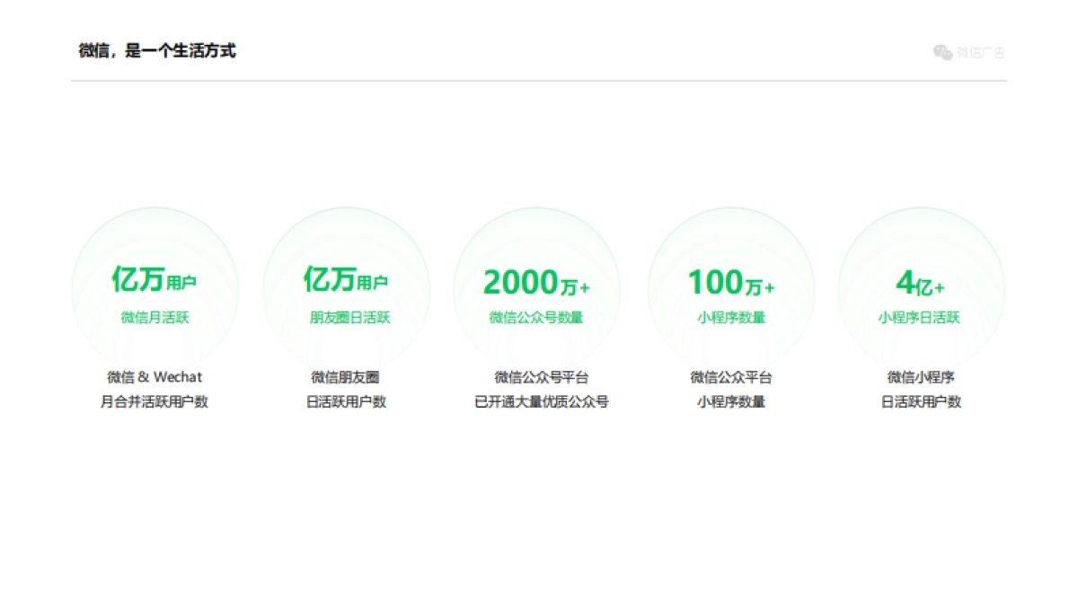
Task: Click the WeChat Ads speech bubble logo
Action: click(941, 53)
